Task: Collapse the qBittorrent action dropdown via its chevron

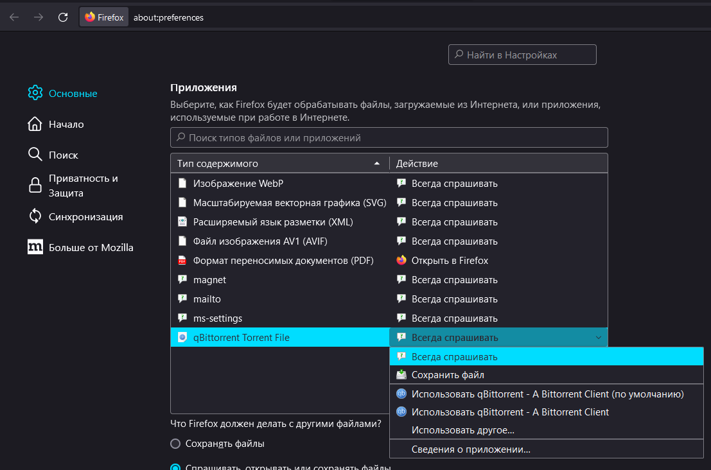Action: (599, 337)
